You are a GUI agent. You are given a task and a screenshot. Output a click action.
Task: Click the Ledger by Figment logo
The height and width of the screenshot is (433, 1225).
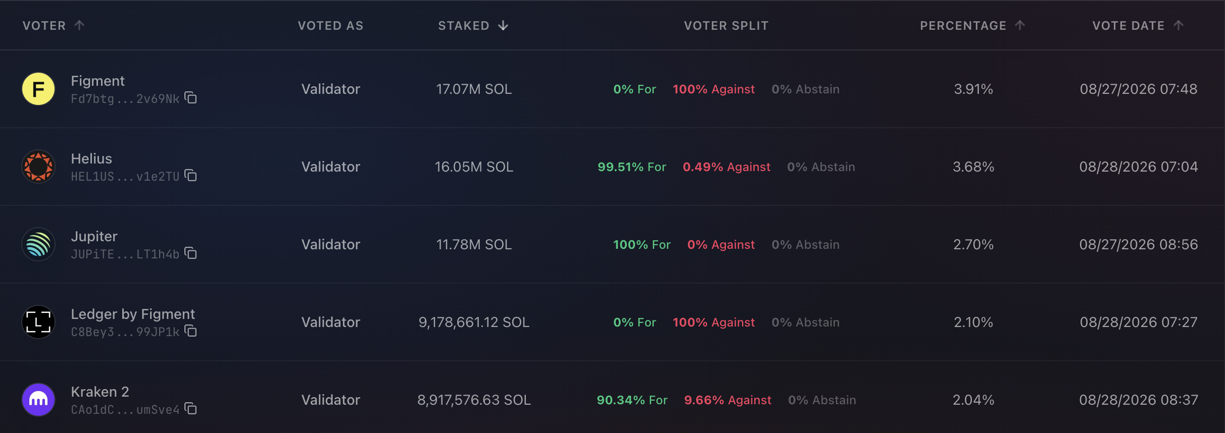pyautogui.click(x=38, y=322)
